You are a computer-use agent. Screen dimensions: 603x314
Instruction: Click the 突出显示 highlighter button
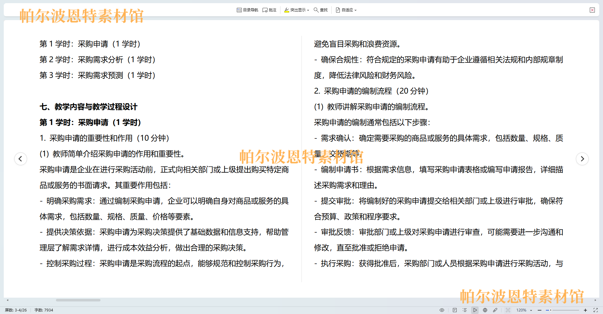(x=295, y=10)
